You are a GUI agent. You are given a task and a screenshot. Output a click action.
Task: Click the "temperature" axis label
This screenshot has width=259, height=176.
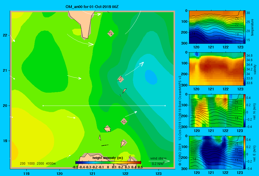point(252,27)
